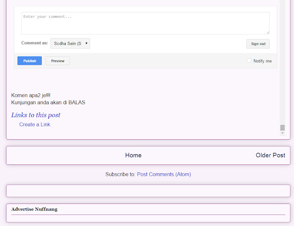This screenshot has height=226, width=294.
Task: Click the Links to this post heading
Action: [x=36, y=115]
